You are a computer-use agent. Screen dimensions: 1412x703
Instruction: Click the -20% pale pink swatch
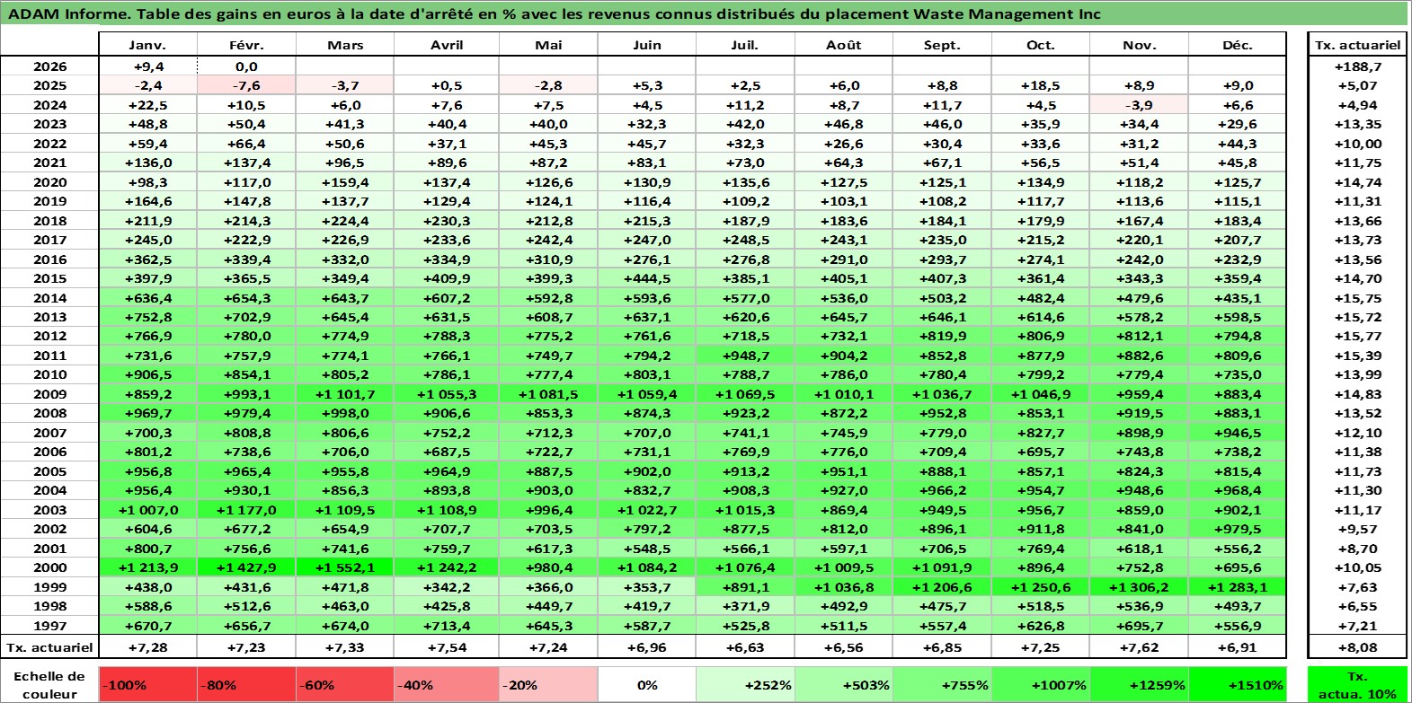click(x=547, y=684)
